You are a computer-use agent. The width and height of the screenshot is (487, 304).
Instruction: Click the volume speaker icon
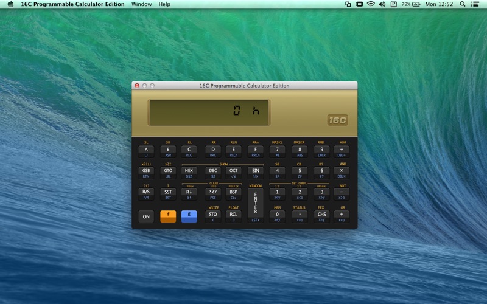[x=382, y=4]
